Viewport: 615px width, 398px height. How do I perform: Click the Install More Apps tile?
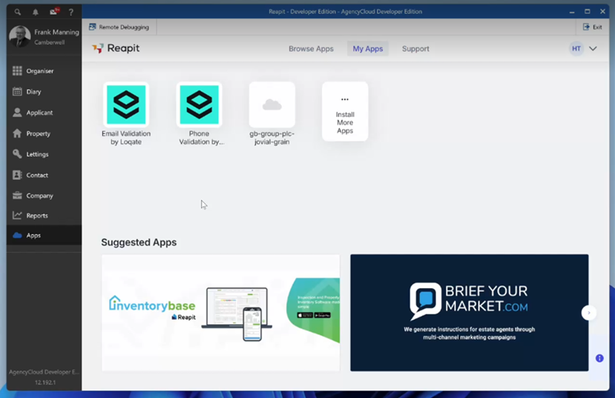[345, 111]
